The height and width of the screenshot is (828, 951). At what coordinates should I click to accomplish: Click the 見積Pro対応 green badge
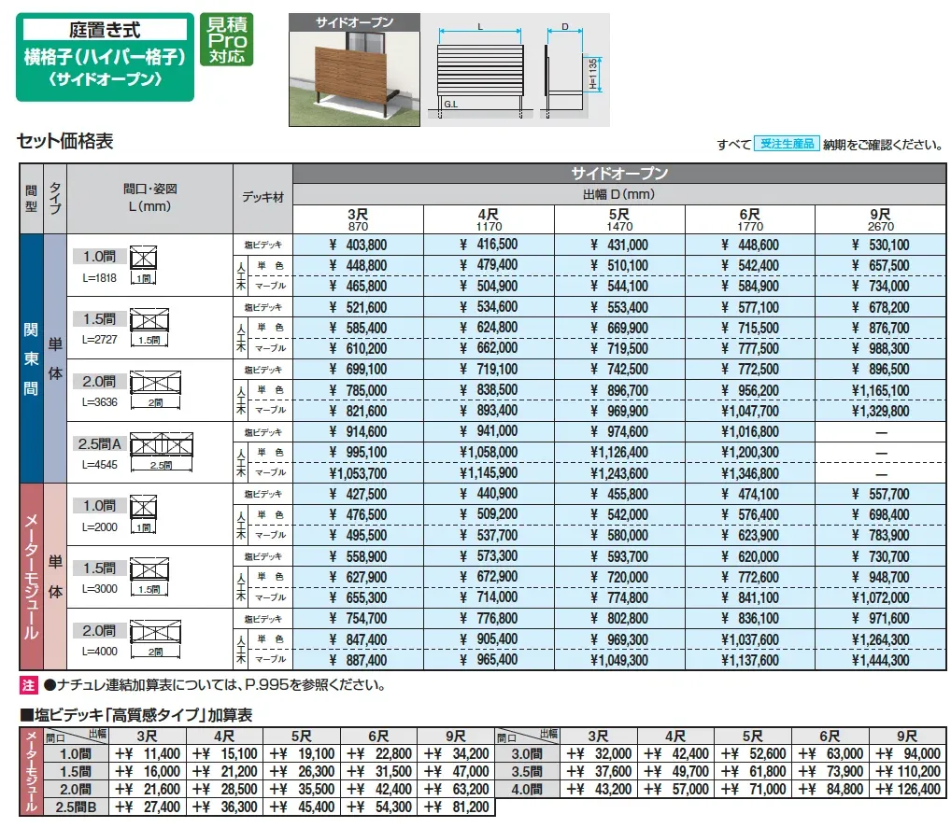pos(227,39)
